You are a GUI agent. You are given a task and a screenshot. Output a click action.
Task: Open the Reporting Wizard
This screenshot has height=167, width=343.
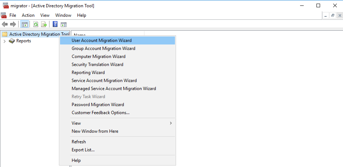[117, 73]
